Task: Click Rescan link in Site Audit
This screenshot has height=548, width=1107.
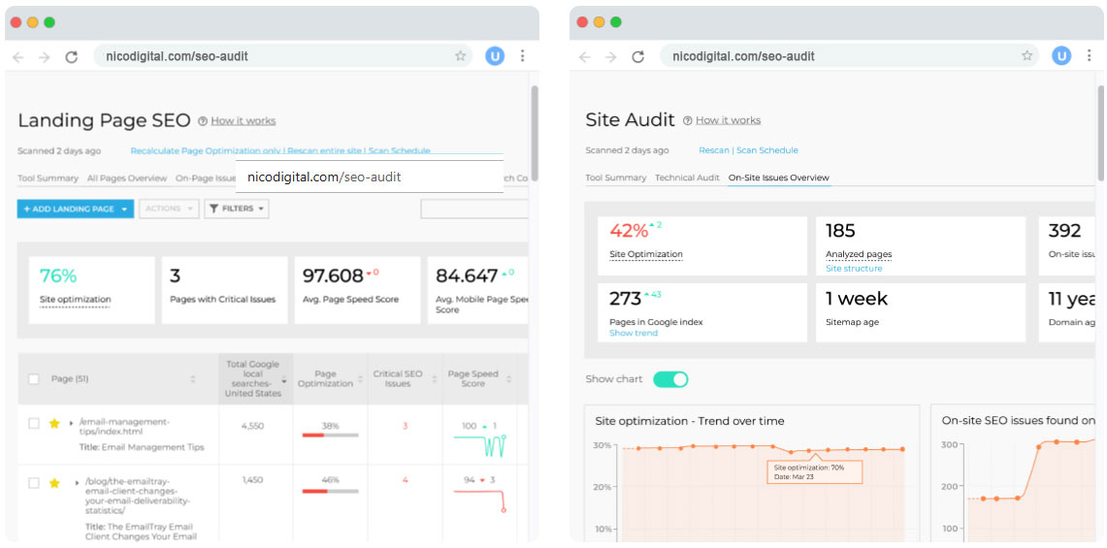Action: point(713,150)
